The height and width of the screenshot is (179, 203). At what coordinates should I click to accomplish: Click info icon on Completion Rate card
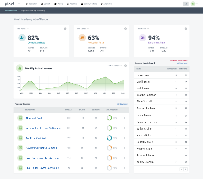(x=65, y=29)
